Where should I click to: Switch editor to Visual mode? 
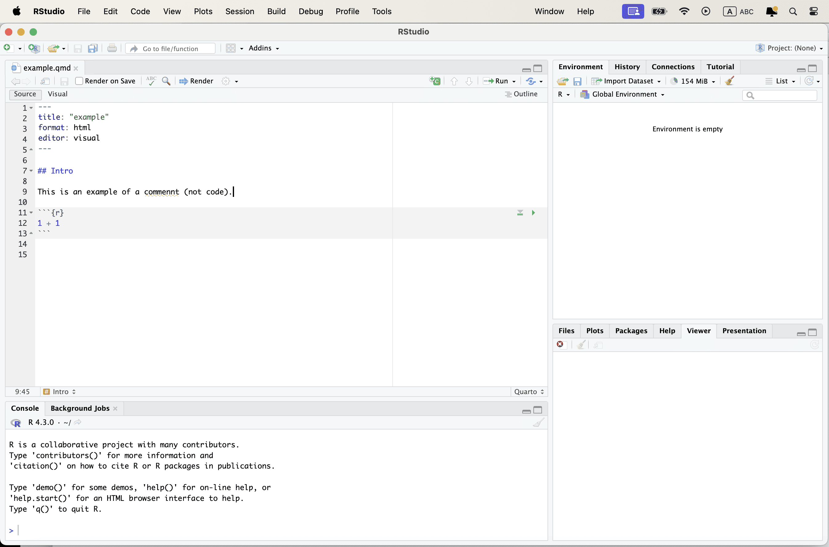[58, 94]
